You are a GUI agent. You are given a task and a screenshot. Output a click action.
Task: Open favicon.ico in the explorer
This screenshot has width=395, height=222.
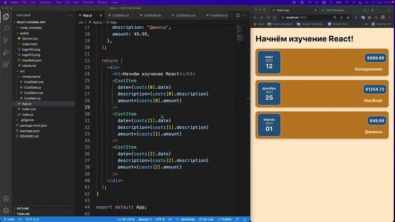pyautogui.click(x=44, y=38)
